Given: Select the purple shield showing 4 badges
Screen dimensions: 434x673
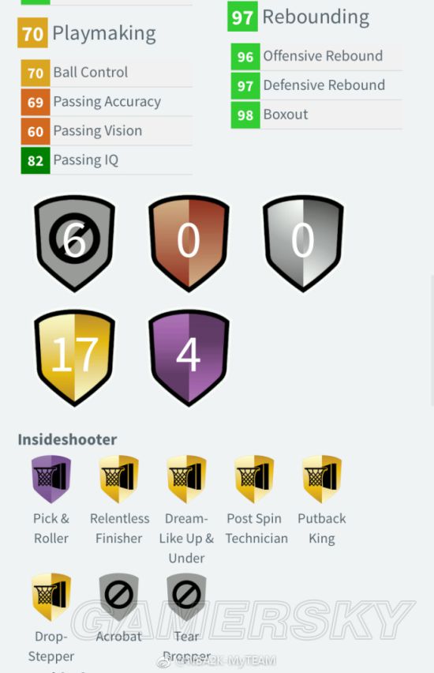Looking at the screenshot, I should point(189,358).
